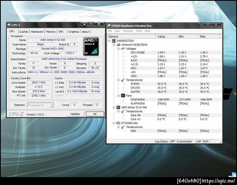Open the Help menu in Hardware Monitor

pyautogui.click(x=147, y=31)
